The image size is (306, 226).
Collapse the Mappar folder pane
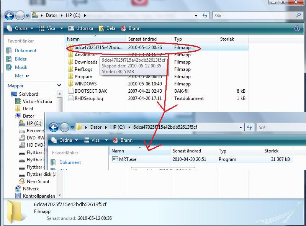coord(59,86)
